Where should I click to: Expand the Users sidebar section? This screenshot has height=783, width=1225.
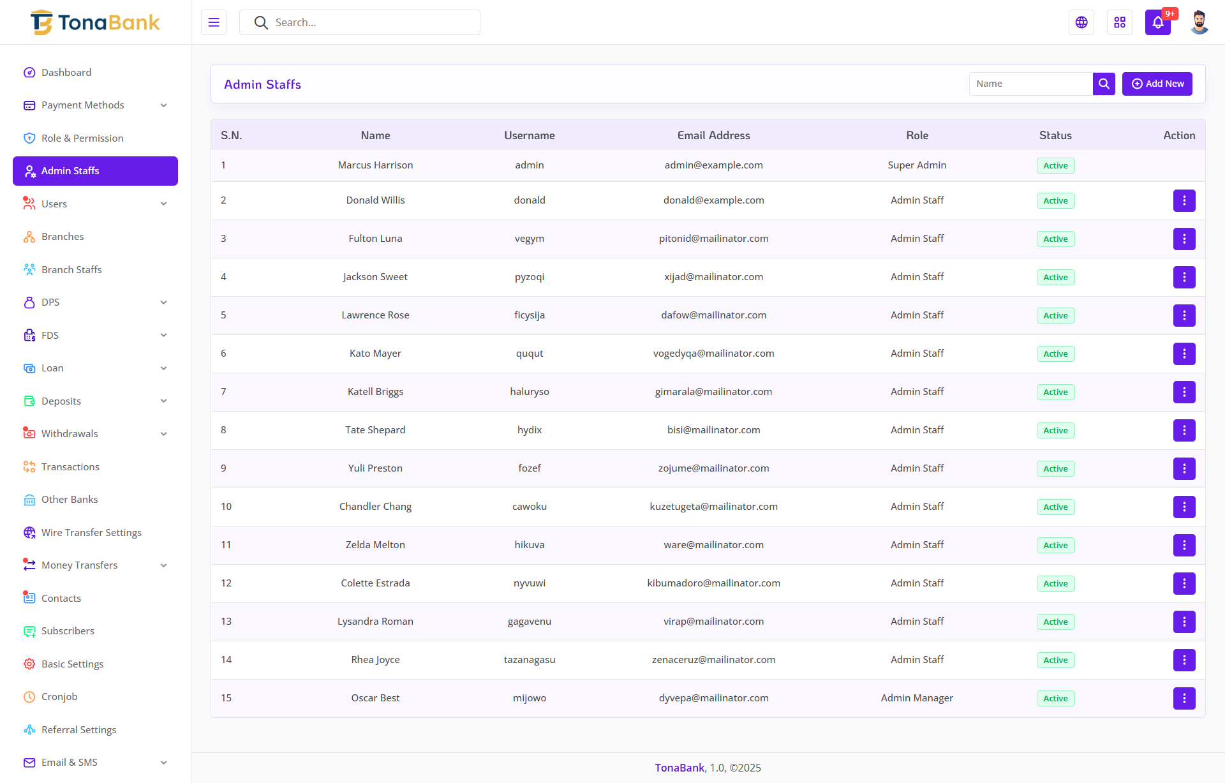(x=163, y=204)
